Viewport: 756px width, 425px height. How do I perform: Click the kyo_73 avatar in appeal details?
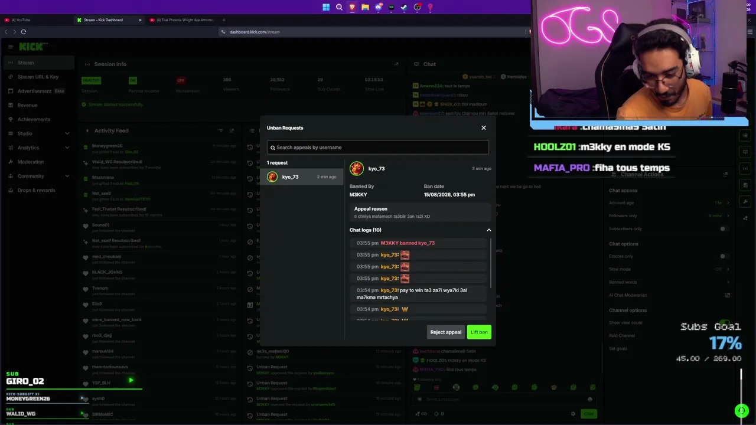[x=356, y=169]
